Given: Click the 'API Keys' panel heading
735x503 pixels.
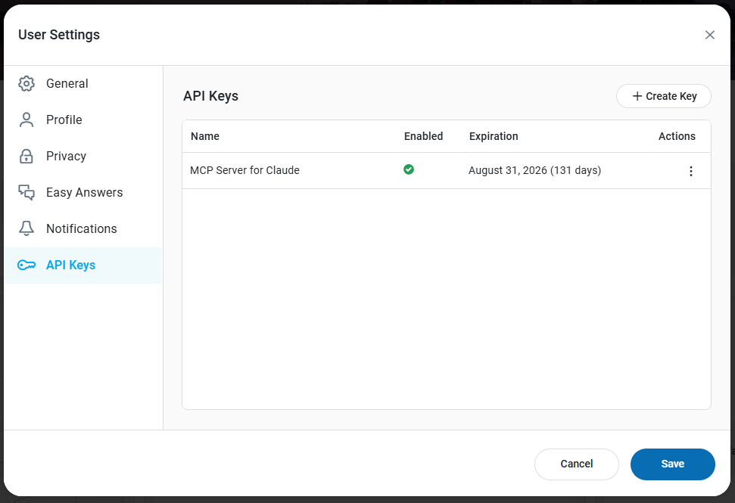Looking at the screenshot, I should click(211, 96).
